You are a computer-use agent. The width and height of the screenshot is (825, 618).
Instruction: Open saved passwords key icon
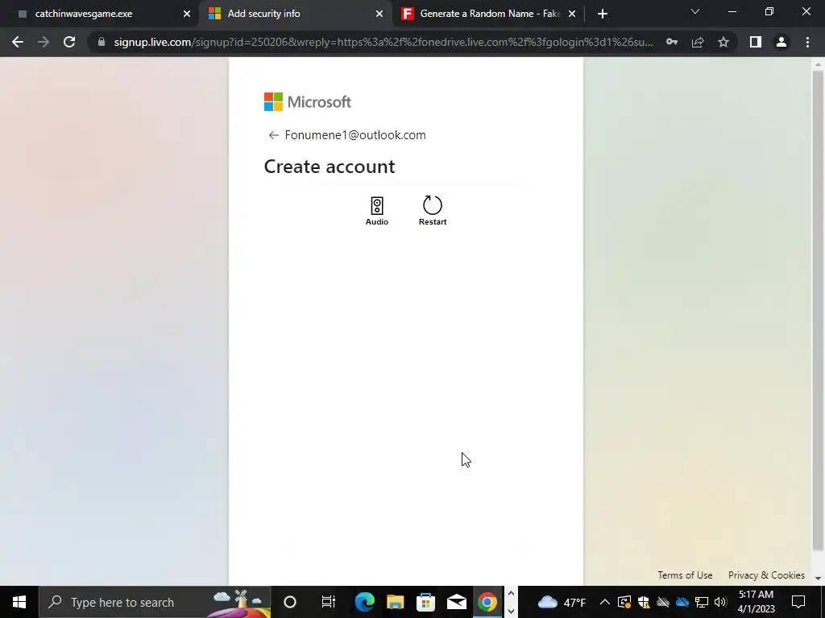click(672, 42)
